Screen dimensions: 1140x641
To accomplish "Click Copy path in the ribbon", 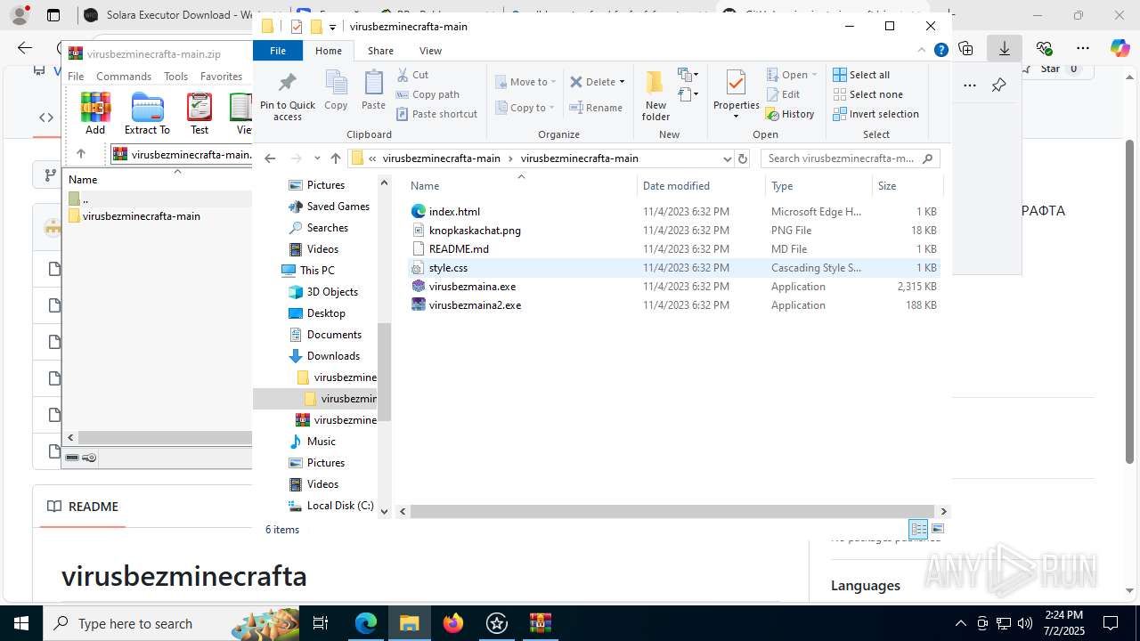I will coord(427,94).
